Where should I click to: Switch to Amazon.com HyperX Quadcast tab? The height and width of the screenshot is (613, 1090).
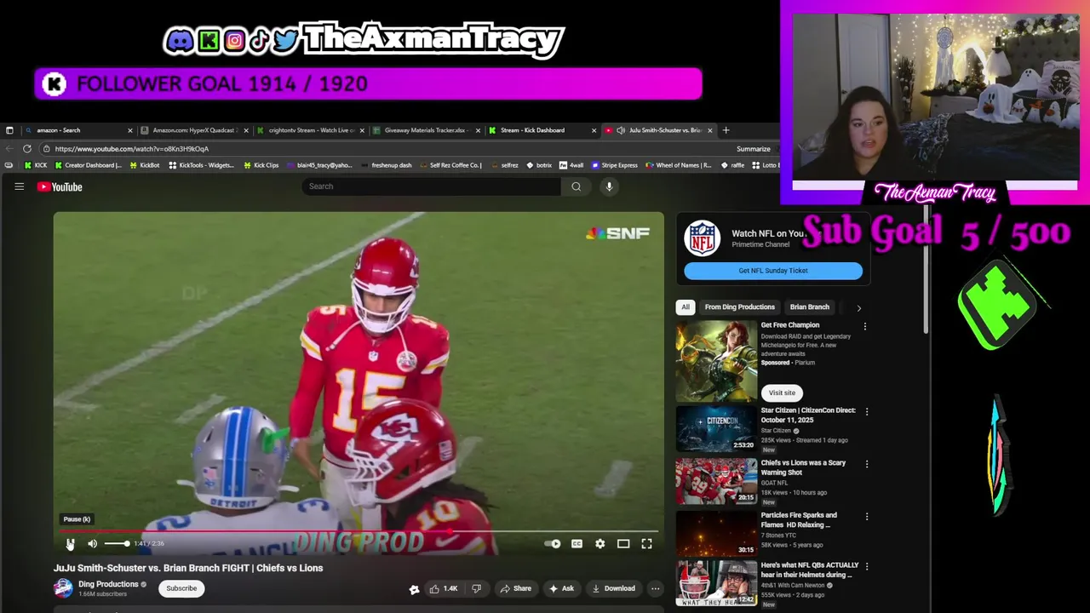click(194, 130)
